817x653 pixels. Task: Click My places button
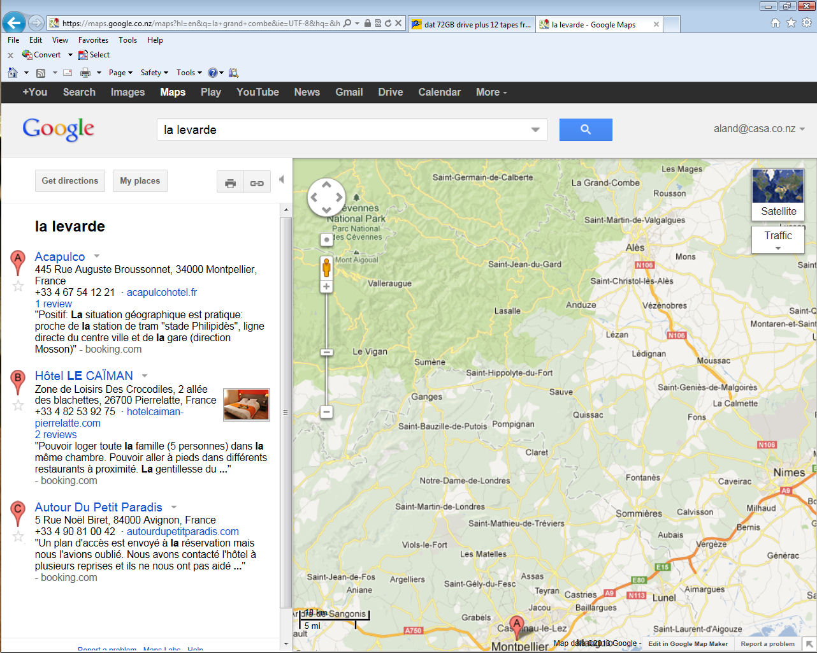coord(140,180)
